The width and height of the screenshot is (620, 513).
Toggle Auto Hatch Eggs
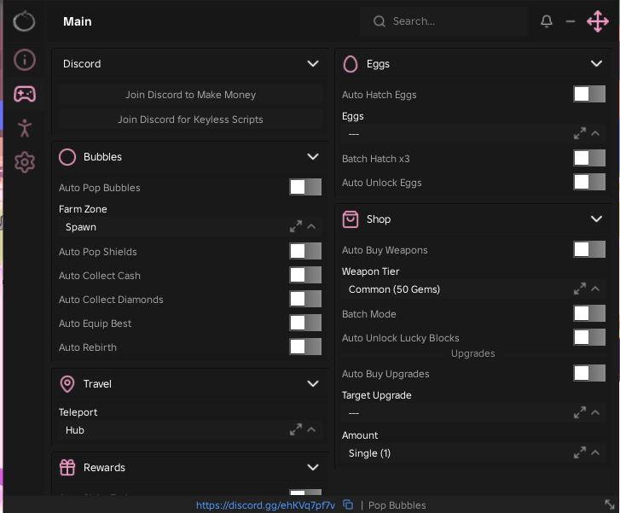click(x=589, y=94)
